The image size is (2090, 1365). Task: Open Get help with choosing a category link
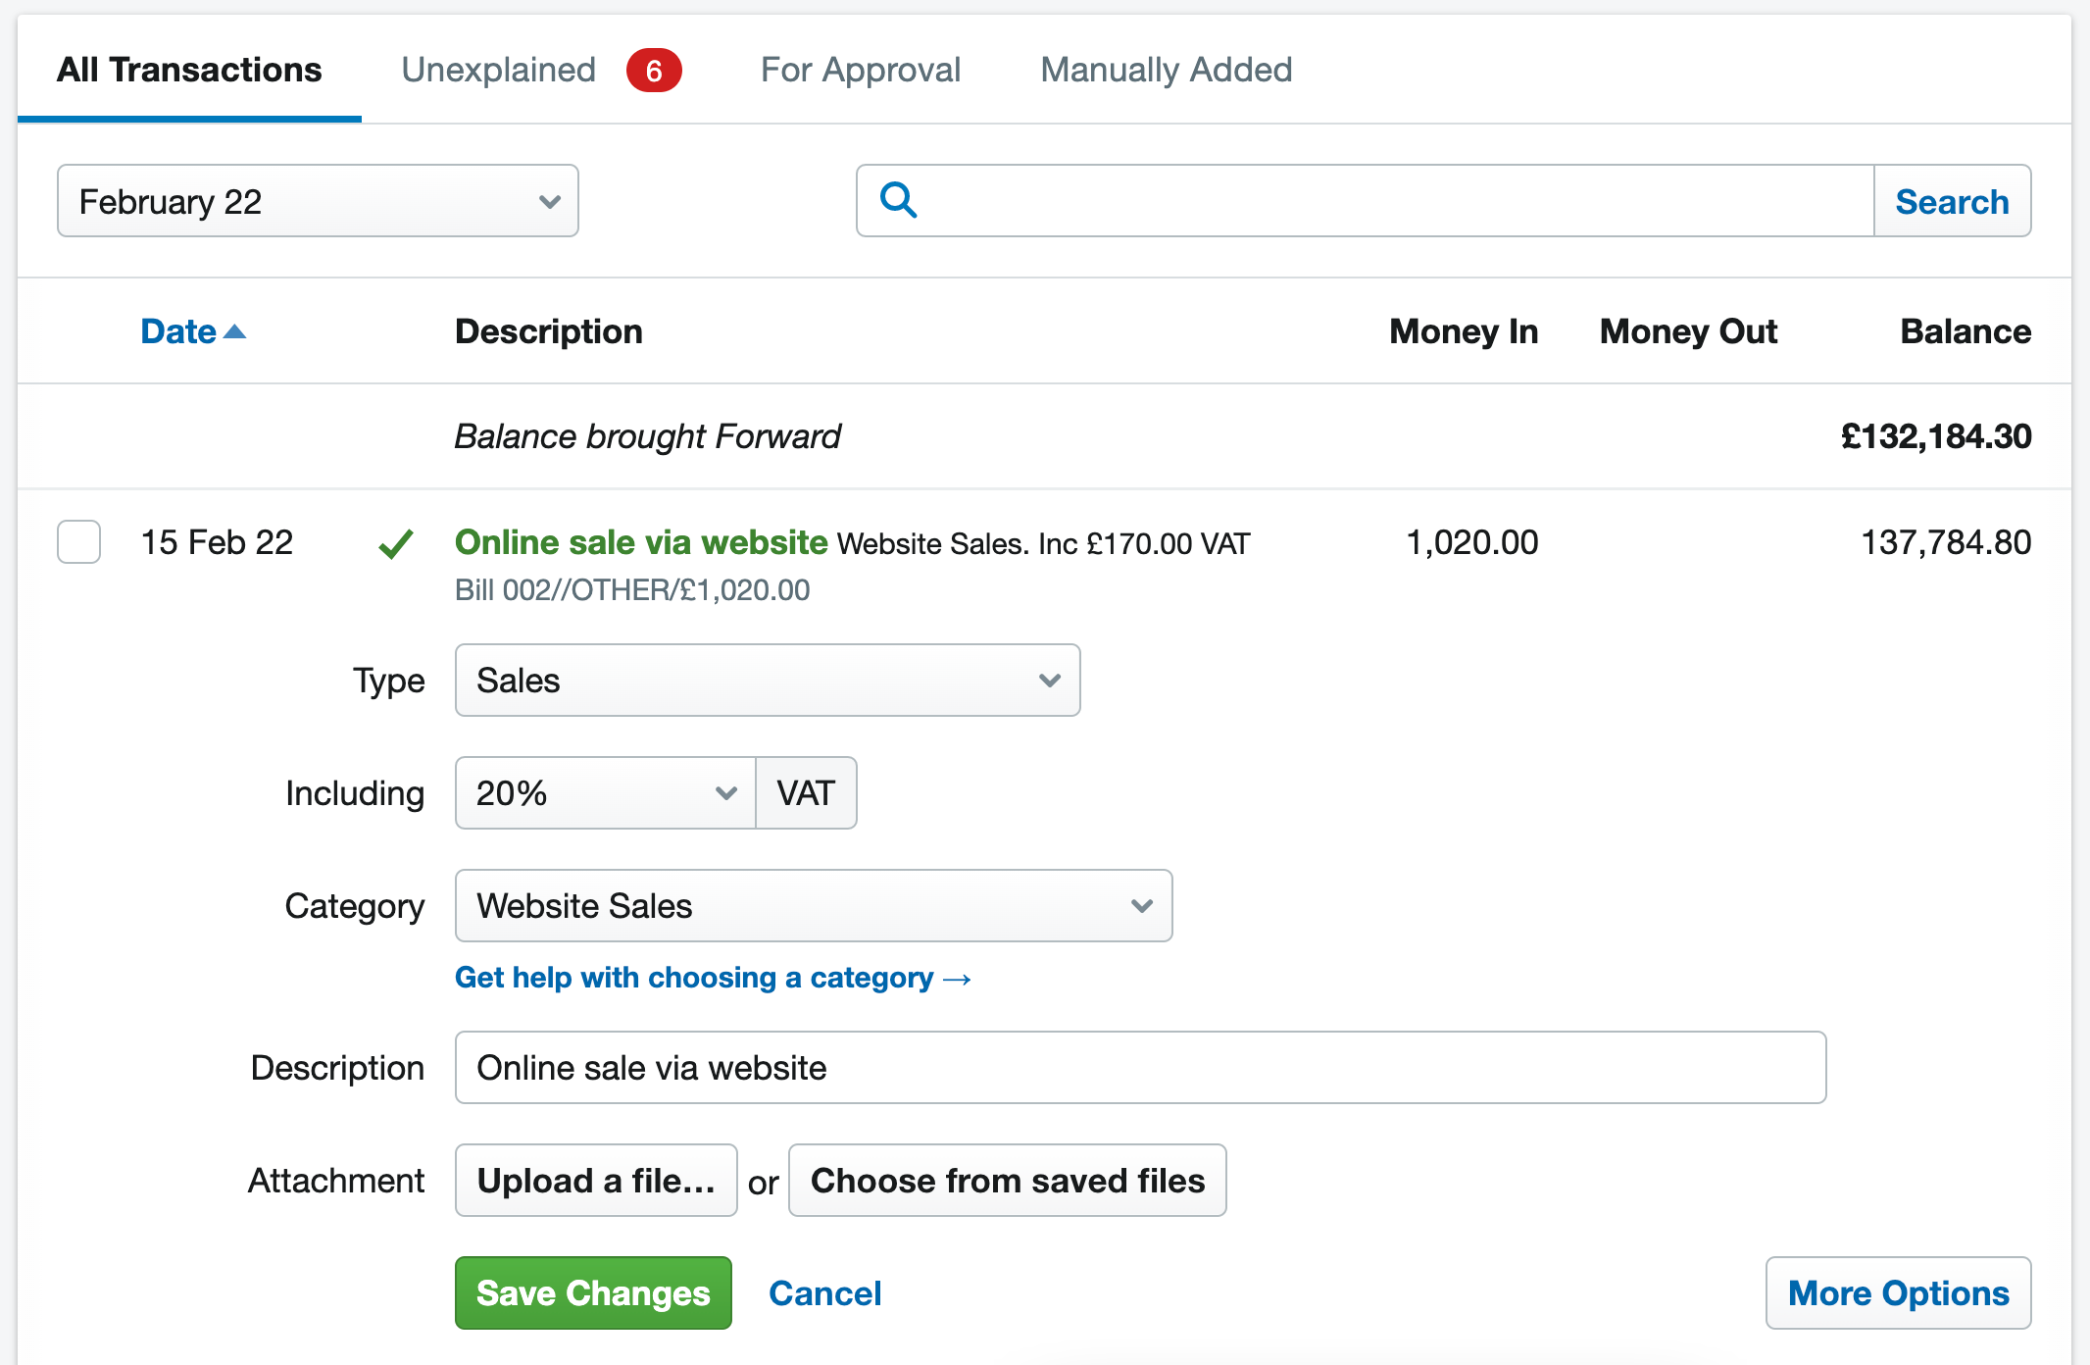pyautogui.click(x=713, y=978)
